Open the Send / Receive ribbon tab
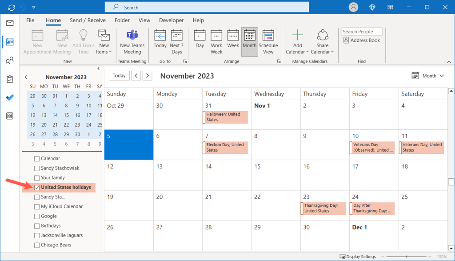The height and width of the screenshot is (261, 455). coord(88,20)
